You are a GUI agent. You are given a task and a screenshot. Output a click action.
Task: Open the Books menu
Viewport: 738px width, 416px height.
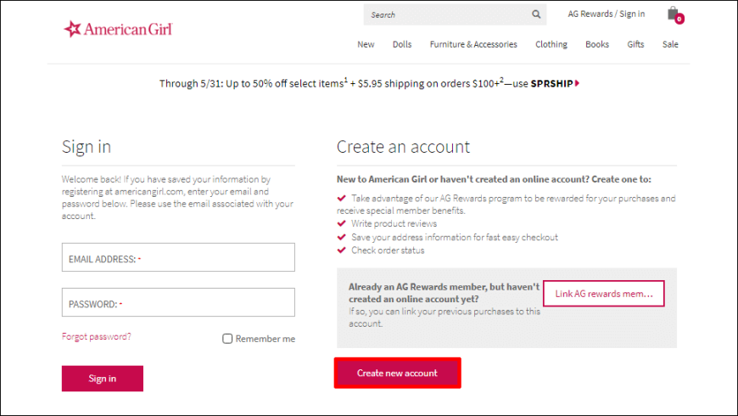[597, 44]
